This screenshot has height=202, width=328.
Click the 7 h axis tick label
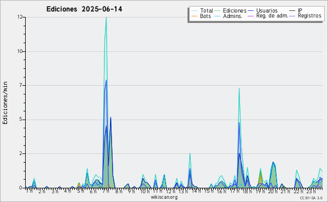106,191
